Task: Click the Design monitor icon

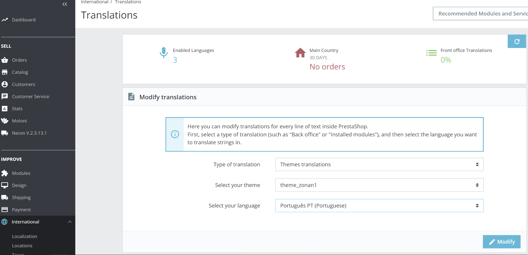Action: pyautogui.click(x=4, y=185)
